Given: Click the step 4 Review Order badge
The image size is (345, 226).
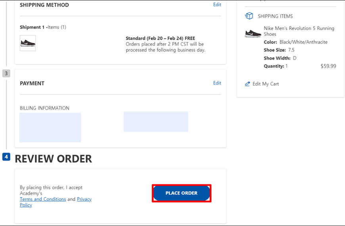Looking at the screenshot, I should coord(6,157).
